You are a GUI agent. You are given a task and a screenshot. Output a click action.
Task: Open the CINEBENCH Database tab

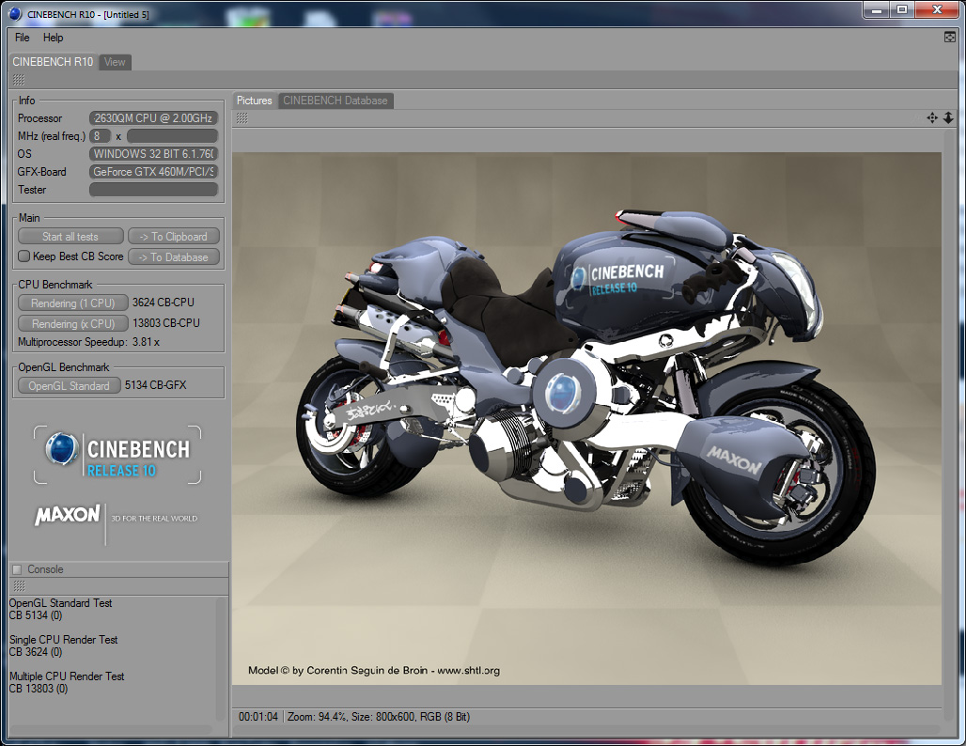[335, 101]
